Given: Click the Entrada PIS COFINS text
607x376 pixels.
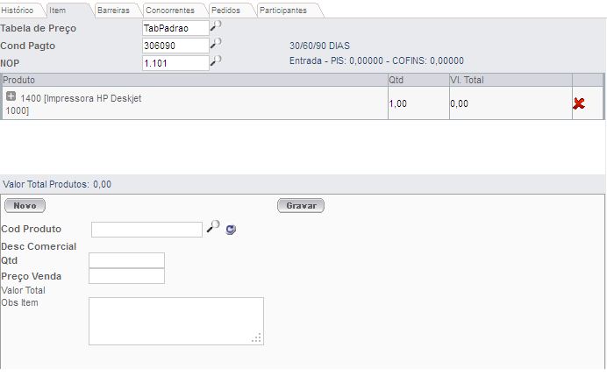Looking at the screenshot, I should point(376,60).
